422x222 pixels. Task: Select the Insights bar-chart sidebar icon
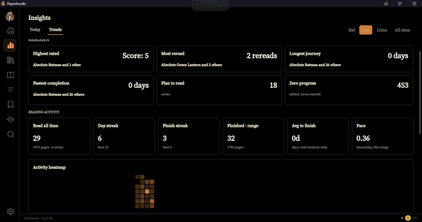pyautogui.click(x=10, y=45)
